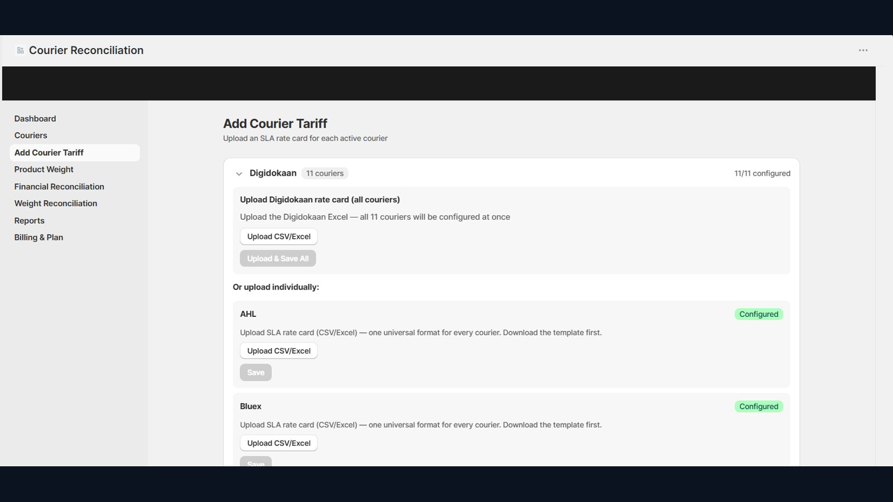Click the Configured badge for AHL
893x502 pixels.
pyautogui.click(x=758, y=314)
